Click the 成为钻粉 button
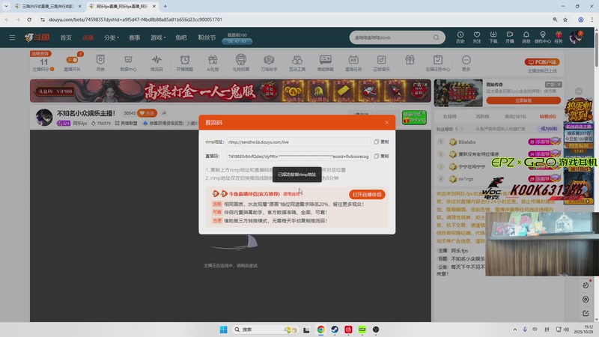Viewport: 599px width, 337px height. coord(549,129)
